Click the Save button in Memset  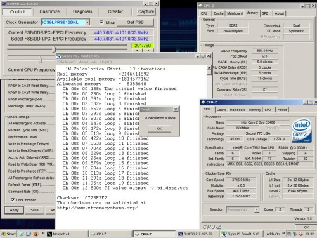click(x=34, y=210)
